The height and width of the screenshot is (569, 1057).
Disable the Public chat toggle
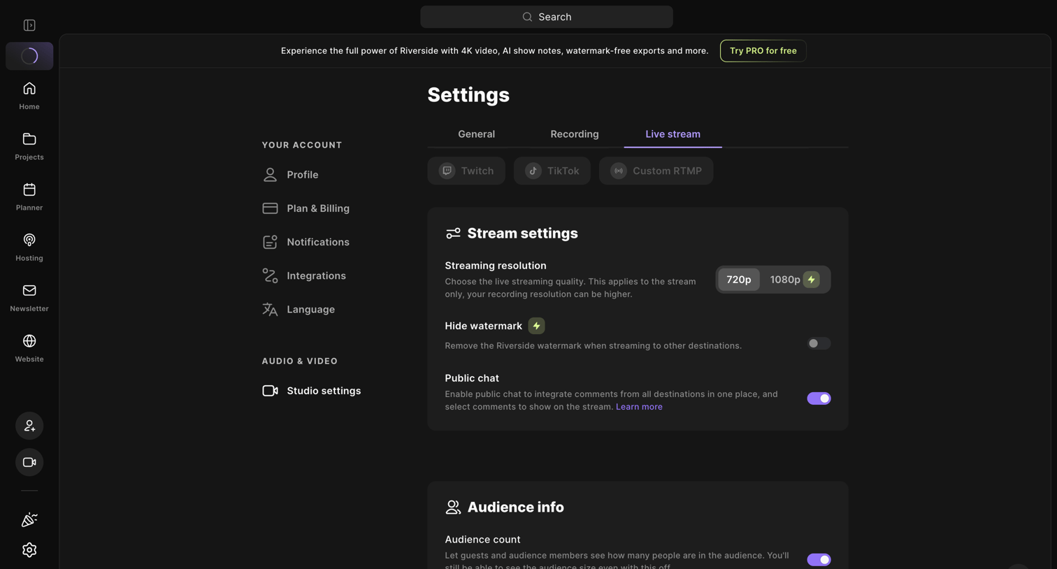point(819,398)
